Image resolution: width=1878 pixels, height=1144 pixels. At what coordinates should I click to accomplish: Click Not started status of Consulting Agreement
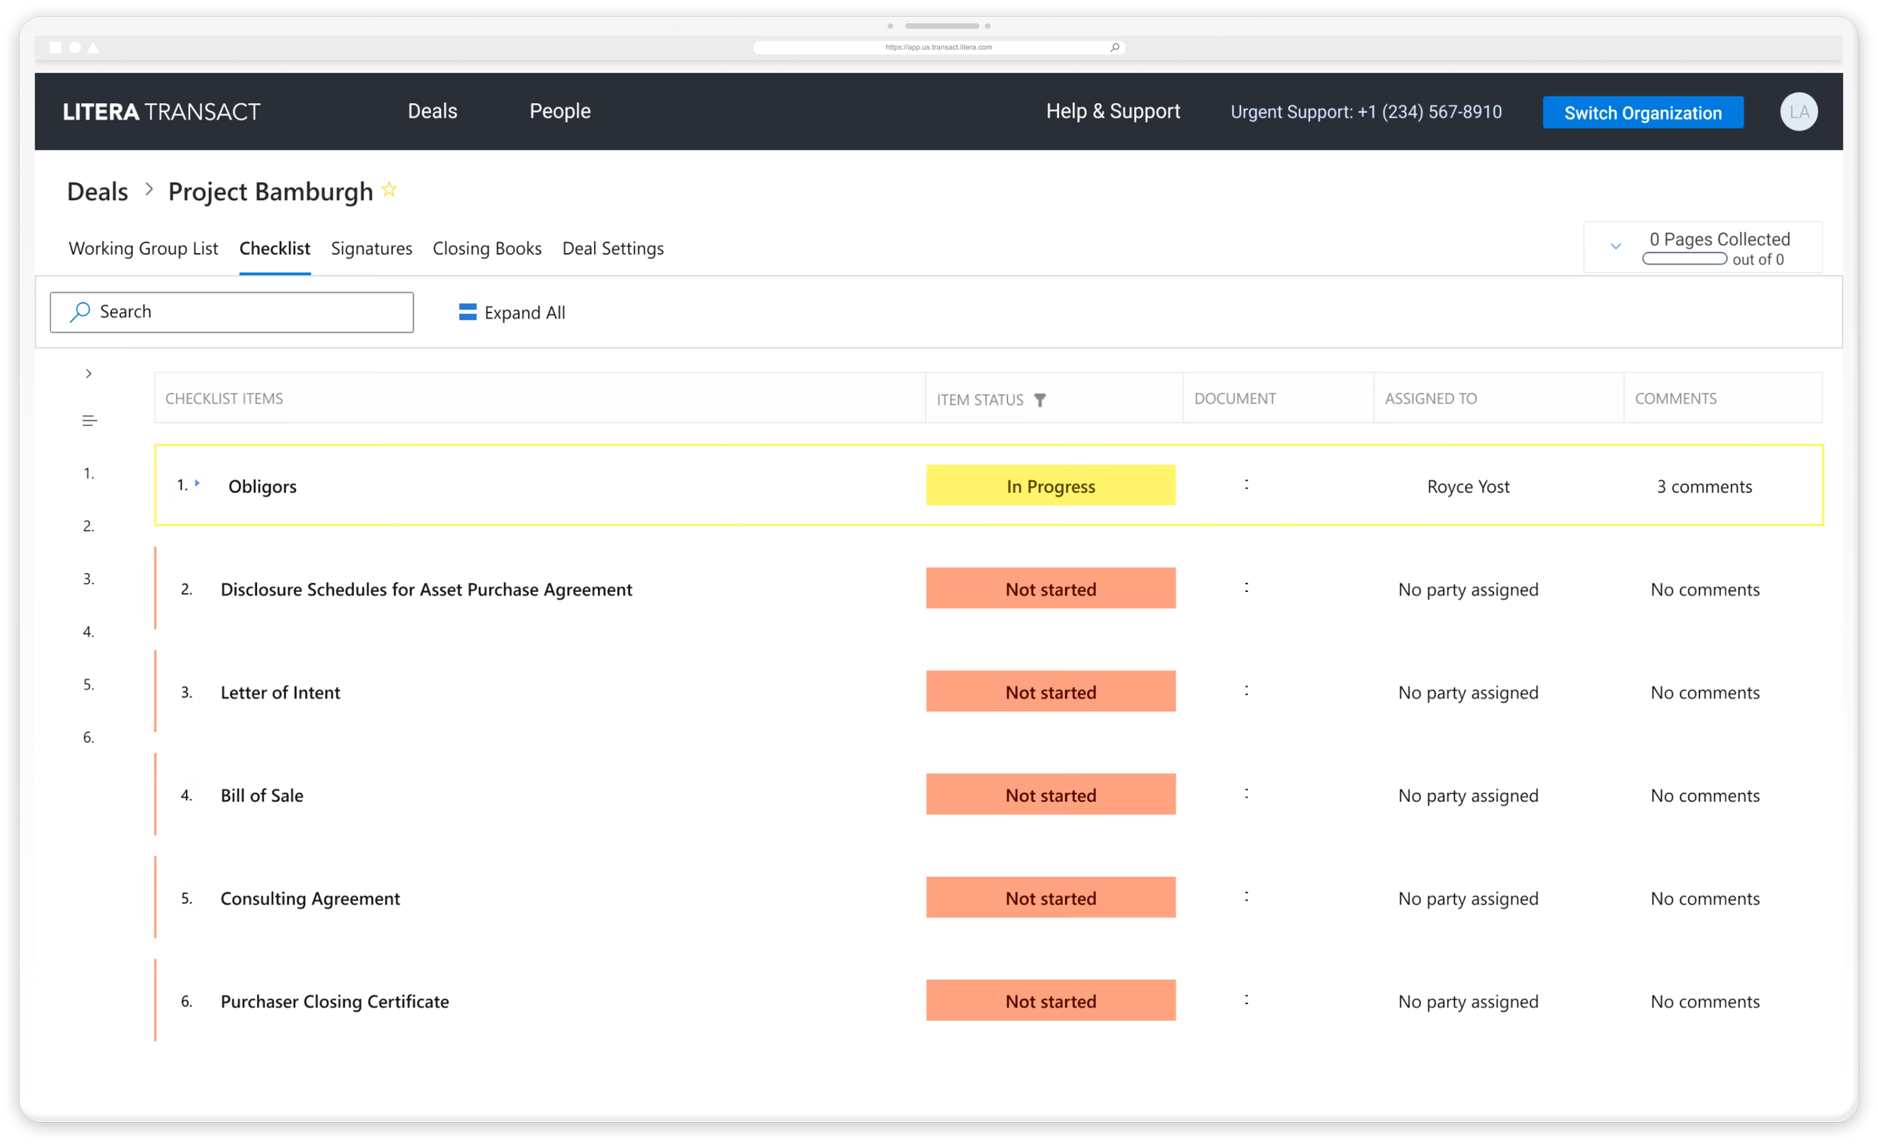1050,898
